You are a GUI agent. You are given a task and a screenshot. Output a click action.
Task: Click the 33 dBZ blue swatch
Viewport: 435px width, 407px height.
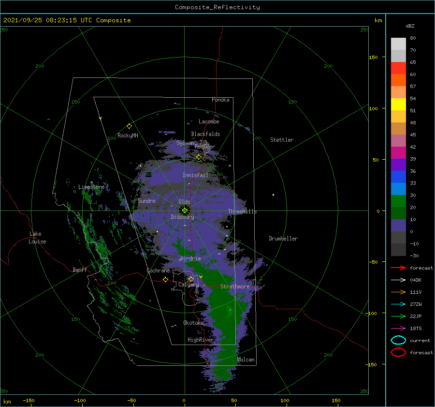click(398, 177)
